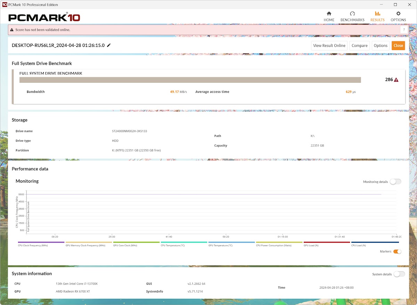Click the 01:15:00 time label on chart
The width and height of the screenshot is (417, 305).
click(283, 236)
